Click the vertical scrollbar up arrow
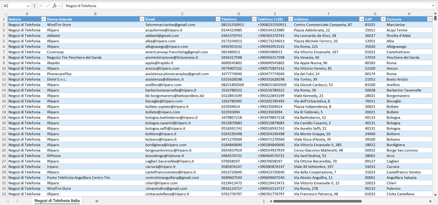Viewport: 438px width, 205px height. tap(435, 14)
